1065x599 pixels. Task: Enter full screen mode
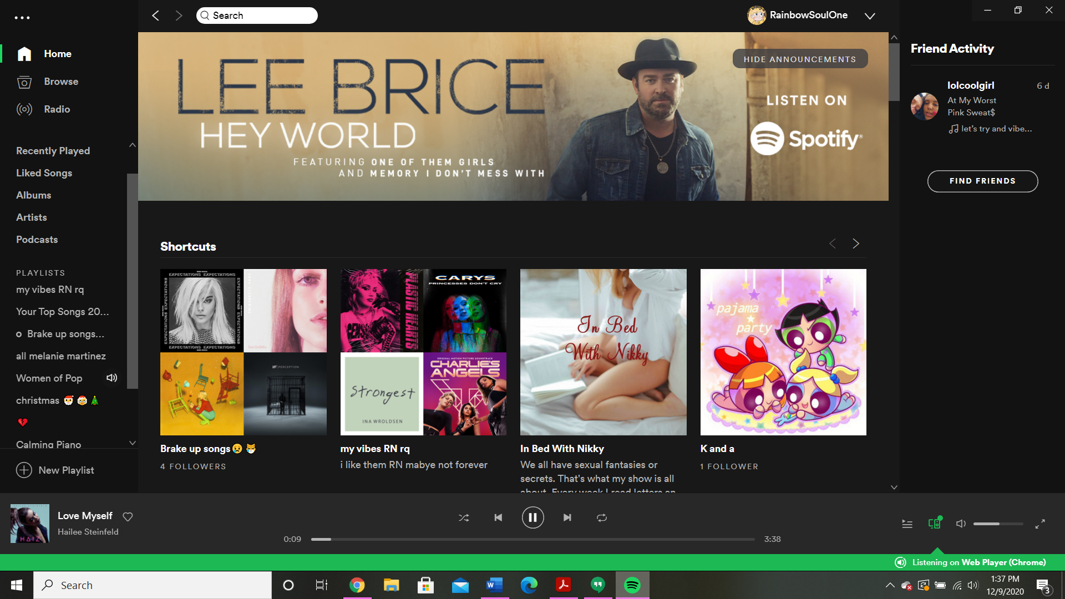pyautogui.click(x=1040, y=524)
